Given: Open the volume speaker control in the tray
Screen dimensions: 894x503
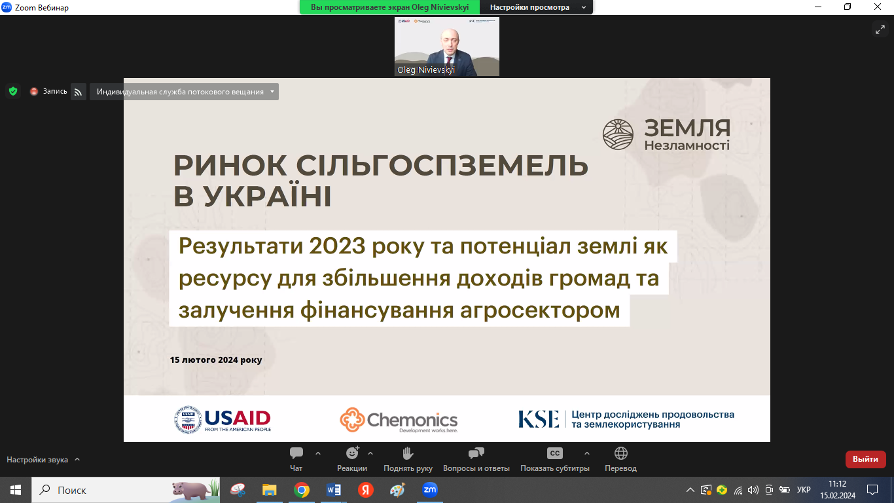Looking at the screenshot, I should (x=753, y=490).
